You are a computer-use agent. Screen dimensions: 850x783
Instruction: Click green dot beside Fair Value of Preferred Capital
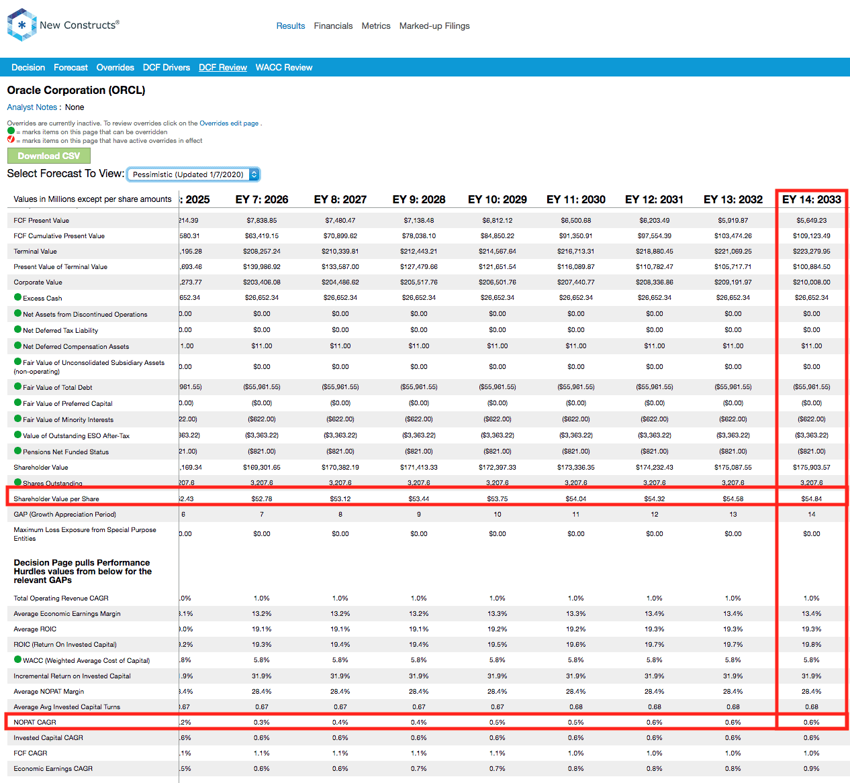point(17,402)
